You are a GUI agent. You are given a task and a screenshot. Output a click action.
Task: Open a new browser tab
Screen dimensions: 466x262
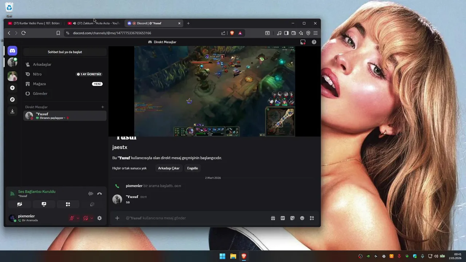[x=188, y=23]
